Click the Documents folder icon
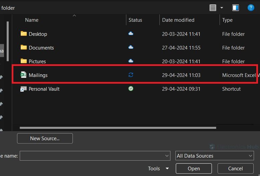 click(x=23, y=48)
